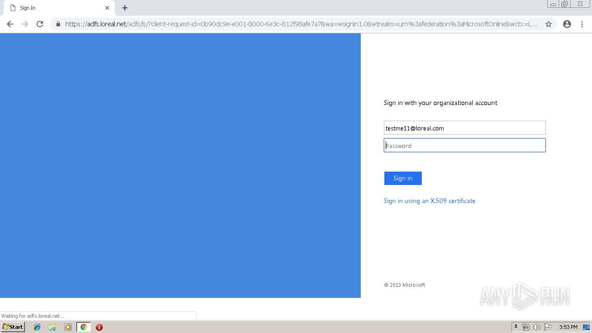Image resolution: width=592 pixels, height=333 pixels.
Task: Launch Internet Explorer from taskbar
Action: pyautogui.click(x=37, y=327)
